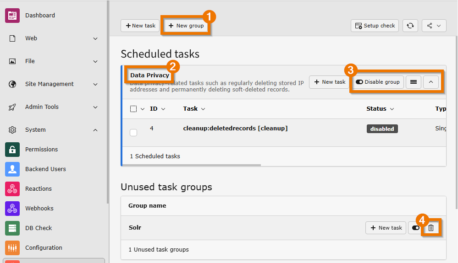Open the Webhooks module icon
The height and width of the screenshot is (263, 458).
[x=12, y=209]
